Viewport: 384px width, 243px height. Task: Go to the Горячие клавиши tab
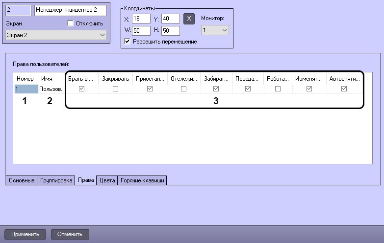pos(142,180)
